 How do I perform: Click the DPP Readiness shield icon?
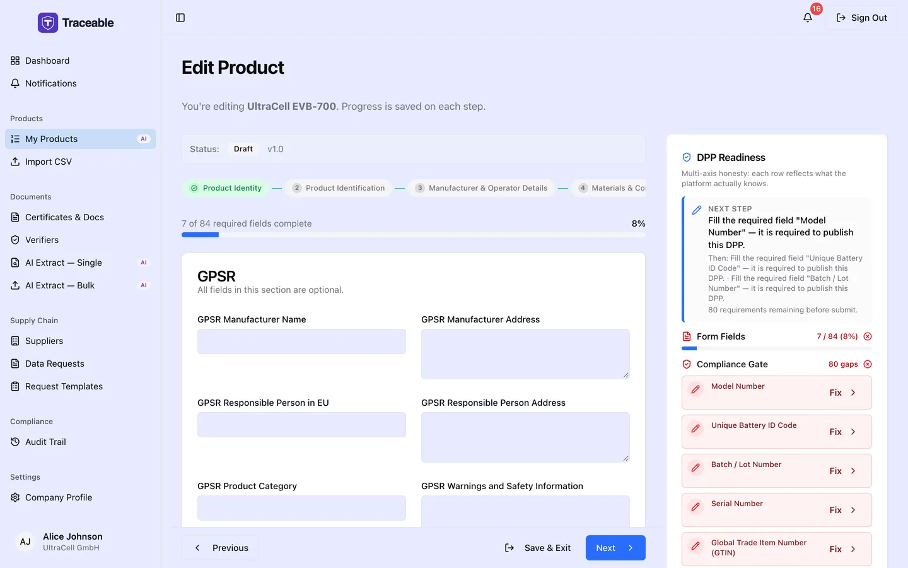(x=687, y=157)
